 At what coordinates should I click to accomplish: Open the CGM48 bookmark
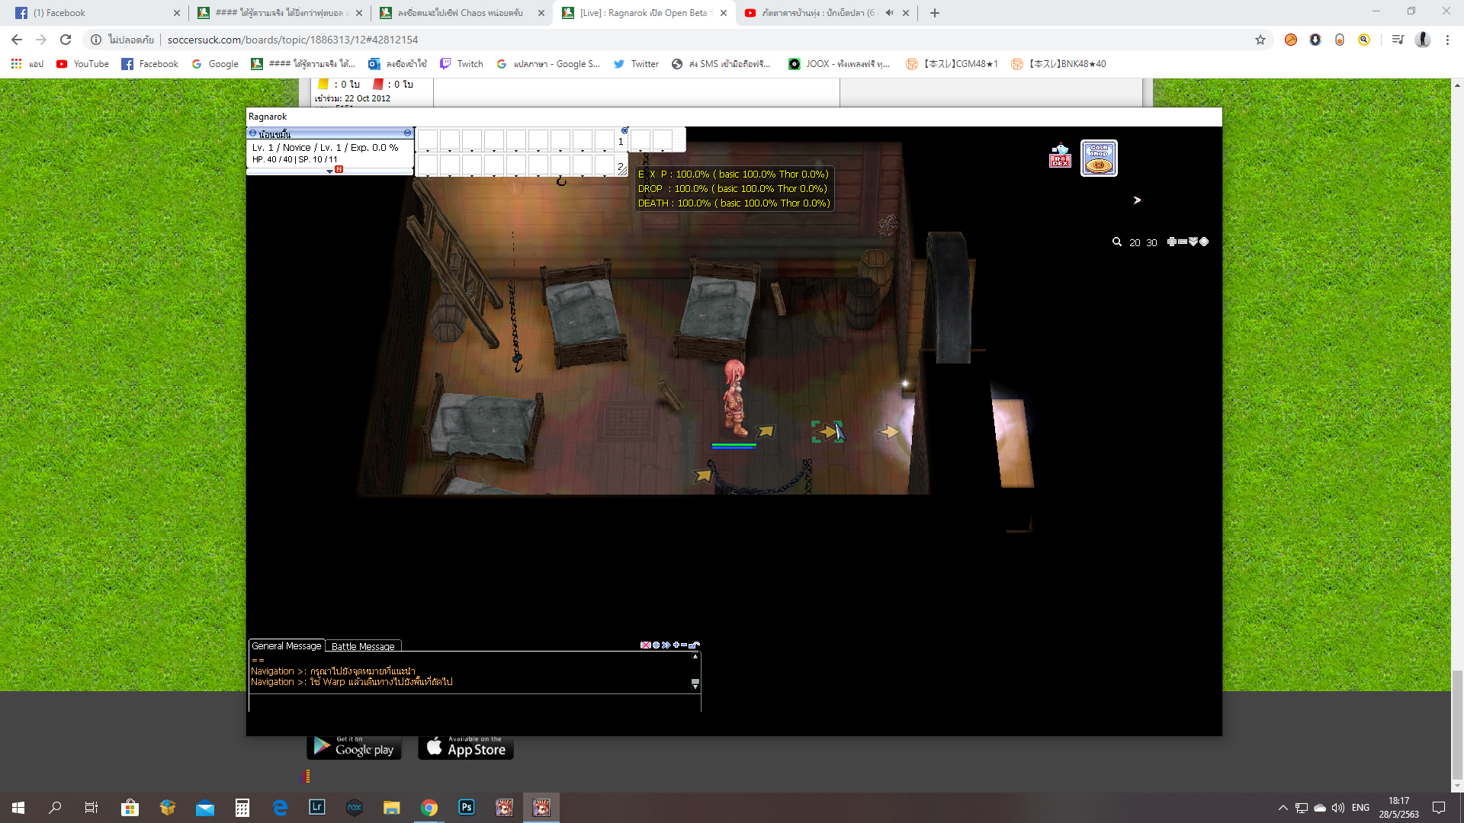(952, 64)
